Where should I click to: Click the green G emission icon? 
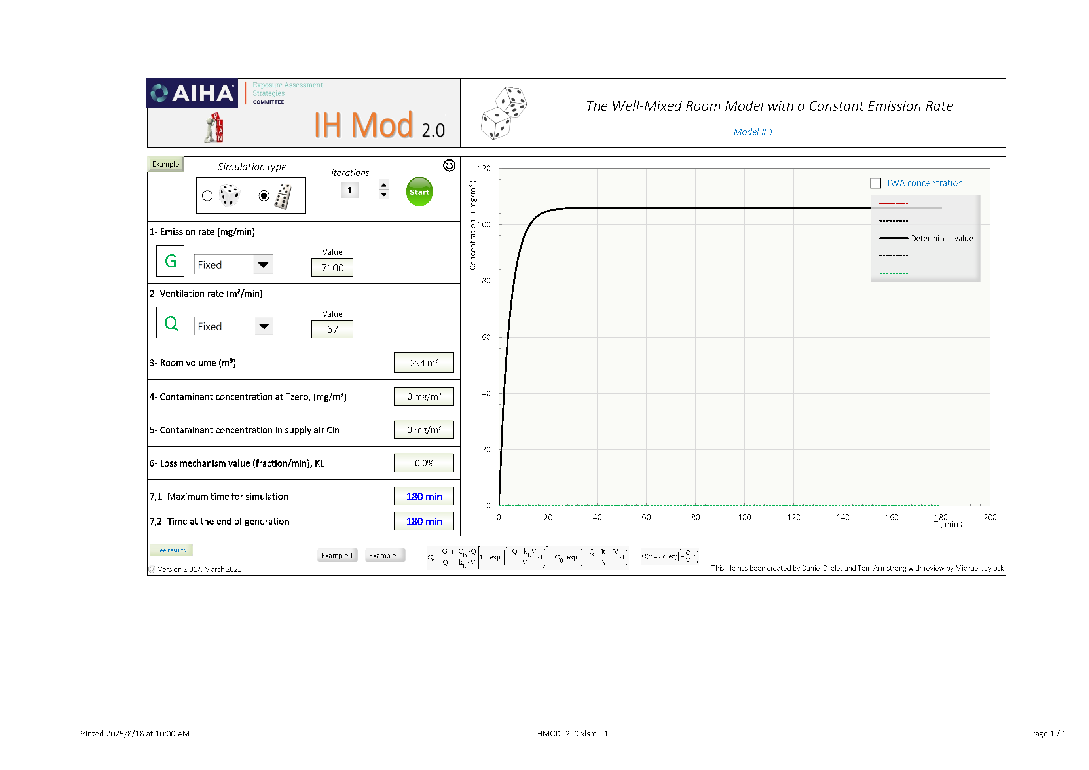170,261
